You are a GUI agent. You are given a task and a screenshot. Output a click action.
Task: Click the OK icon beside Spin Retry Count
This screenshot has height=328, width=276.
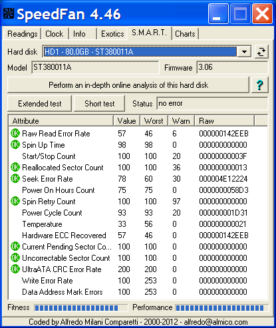[x=15, y=202]
